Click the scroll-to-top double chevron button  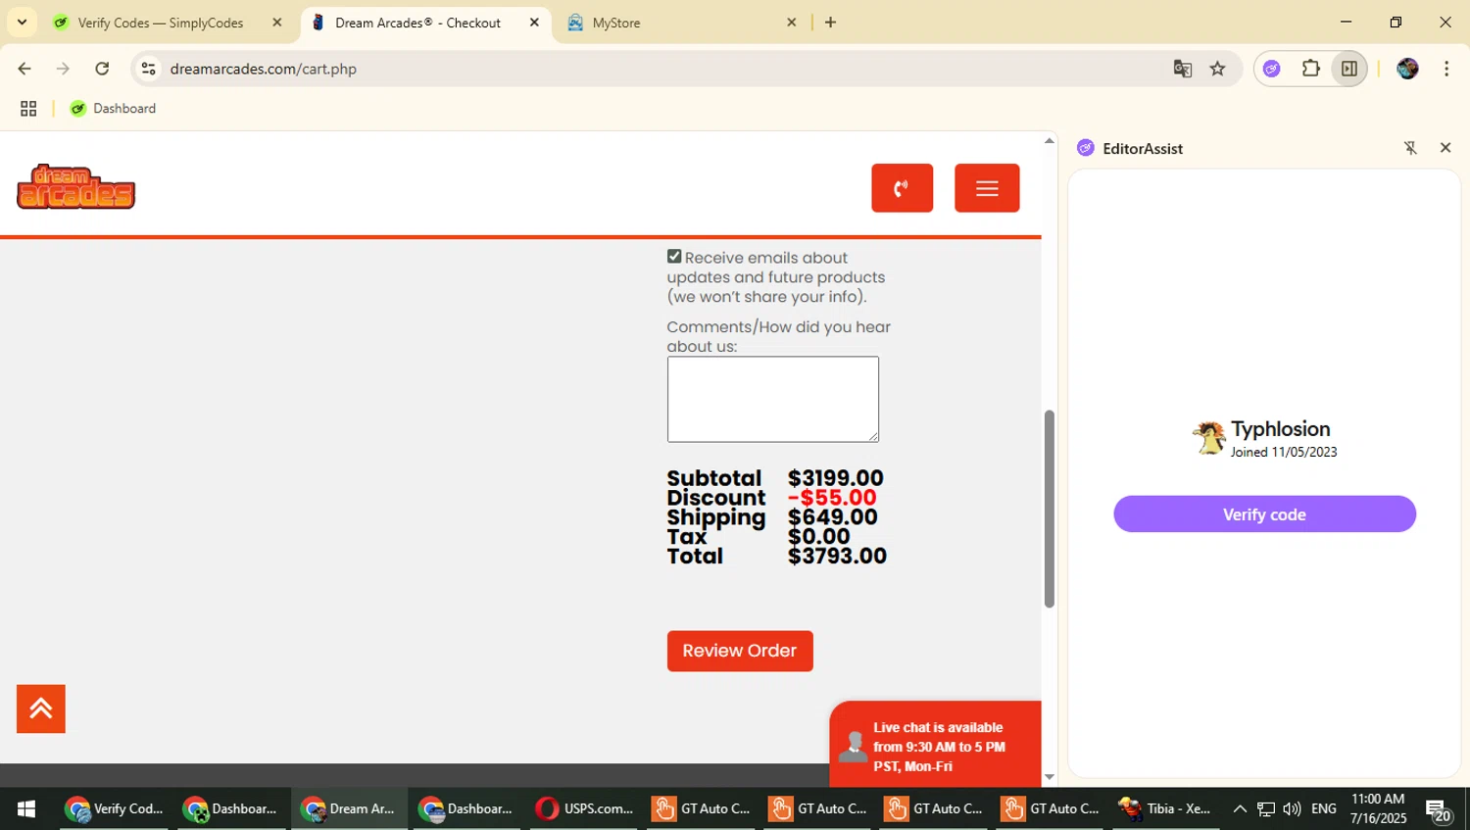click(41, 708)
